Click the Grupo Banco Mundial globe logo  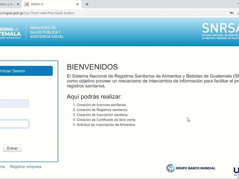pyautogui.click(x=171, y=168)
